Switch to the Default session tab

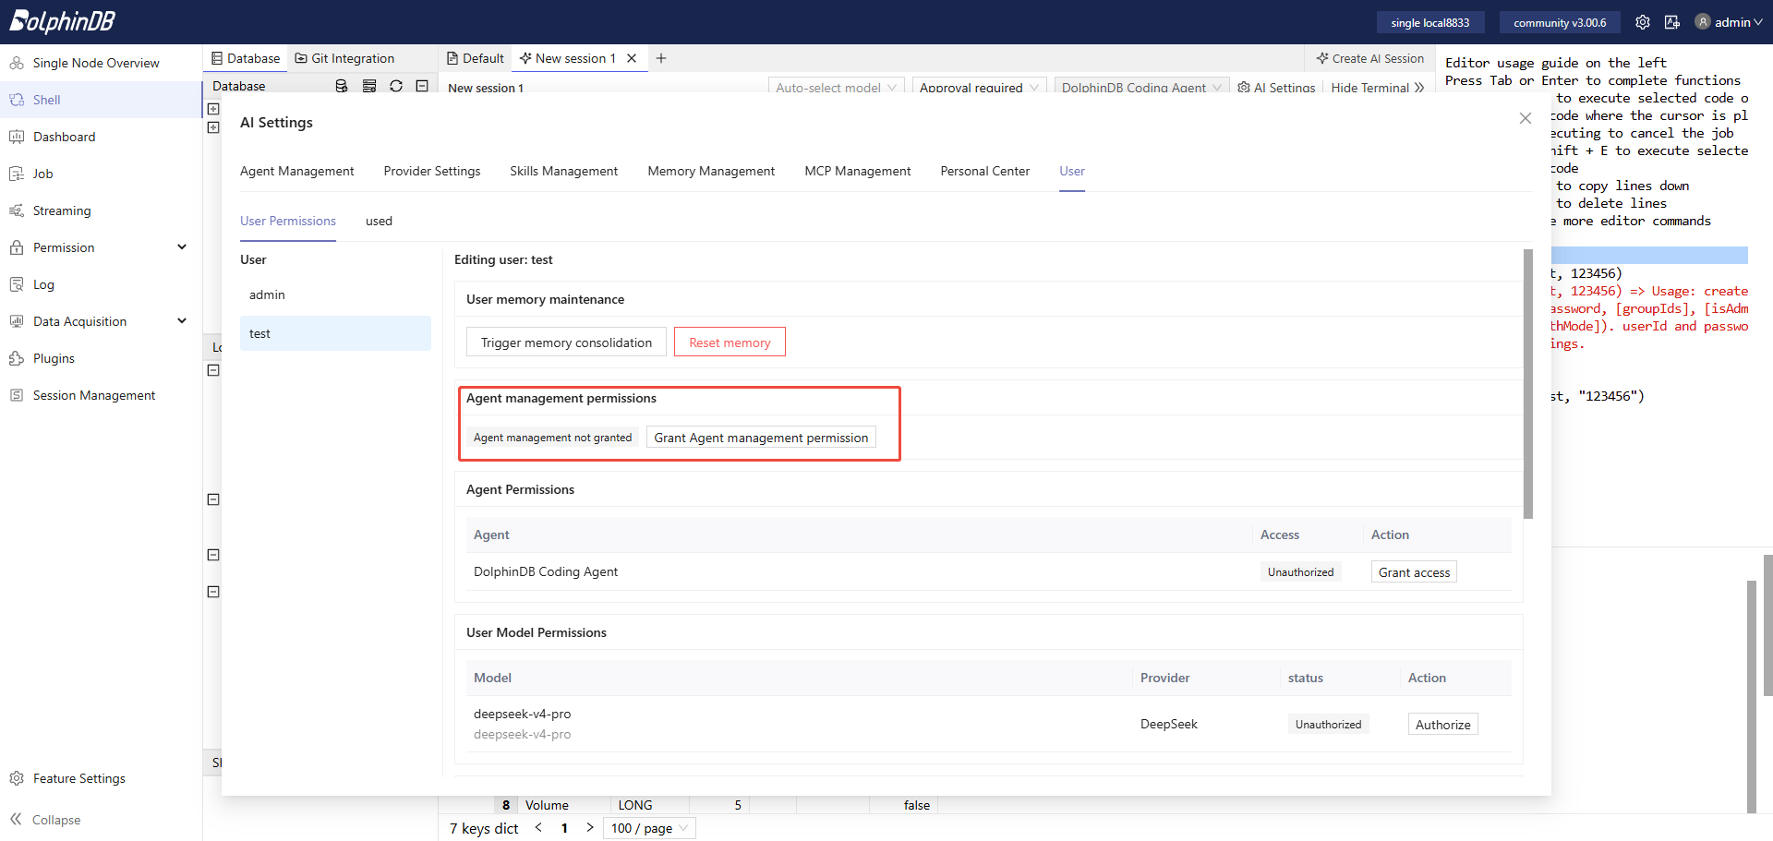point(476,58)
